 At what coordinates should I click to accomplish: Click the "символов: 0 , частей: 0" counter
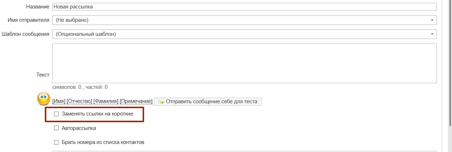tap(80, 87)
